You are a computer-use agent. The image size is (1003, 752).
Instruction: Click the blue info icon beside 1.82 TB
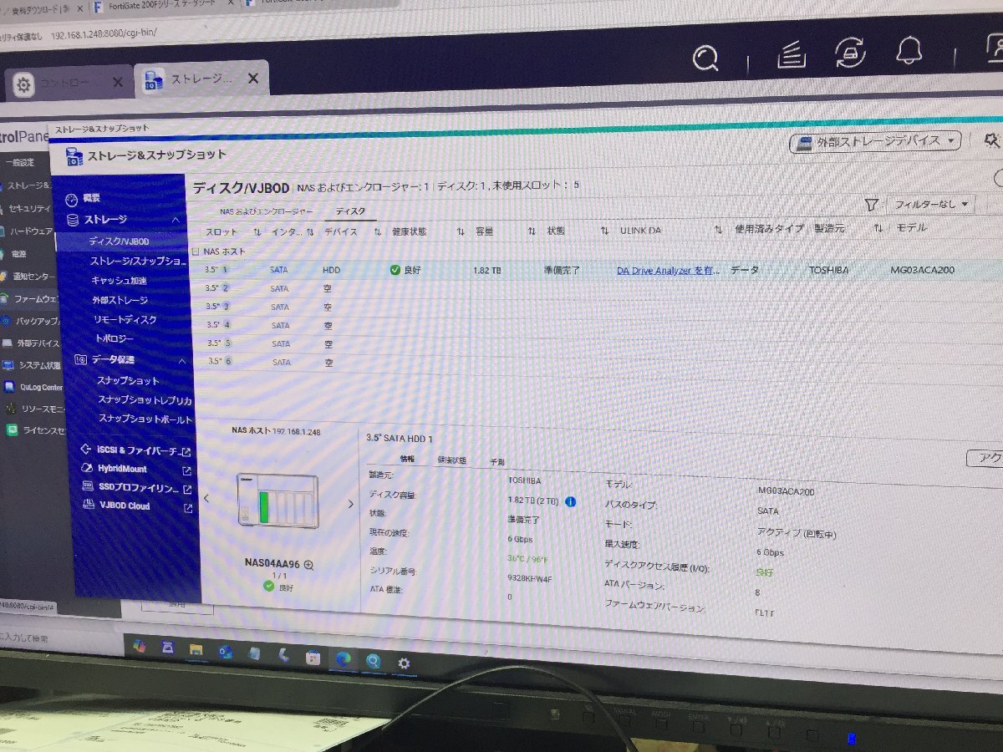tap(571, 501)
